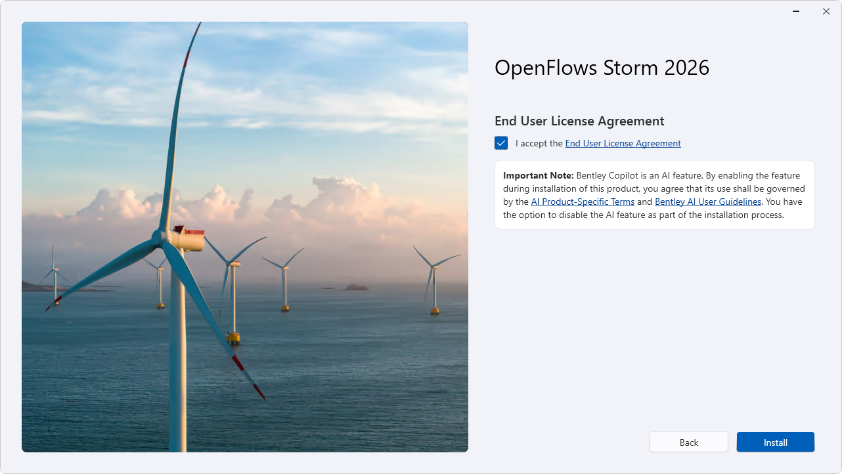842x474 pixels.
Task: Click the wind turbine banner image
Action: [x=245, y=237]
